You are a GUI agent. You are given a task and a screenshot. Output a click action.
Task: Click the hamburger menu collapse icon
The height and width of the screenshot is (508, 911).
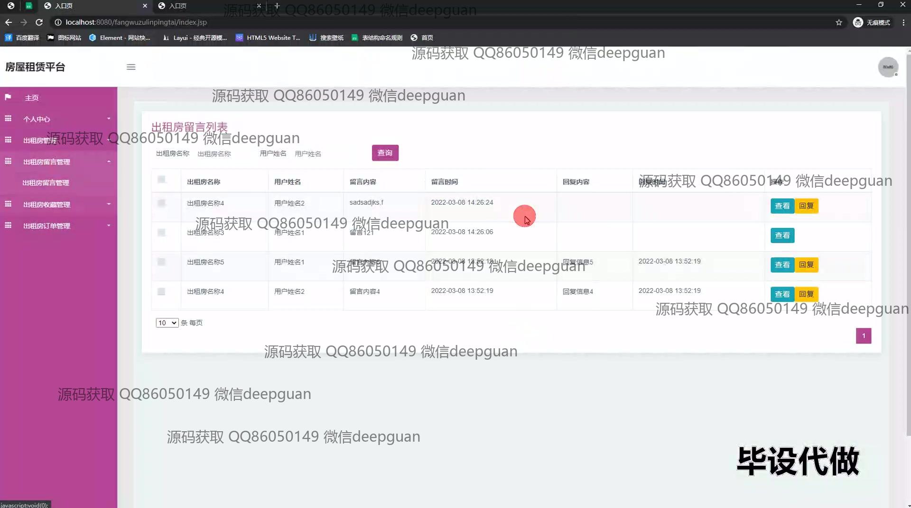[x=131, y=67]
